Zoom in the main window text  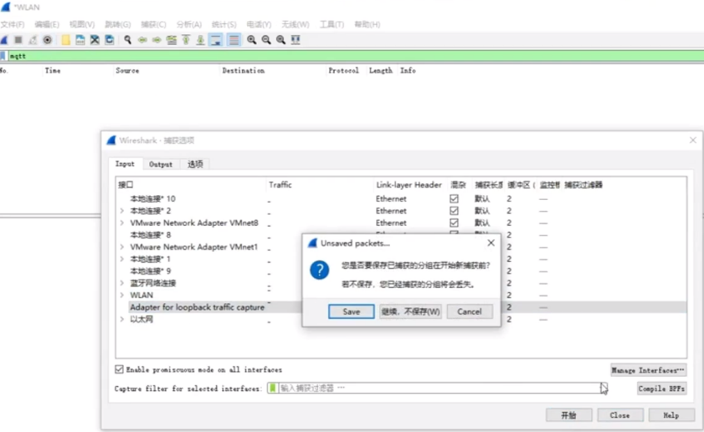[x=251, y=40]
